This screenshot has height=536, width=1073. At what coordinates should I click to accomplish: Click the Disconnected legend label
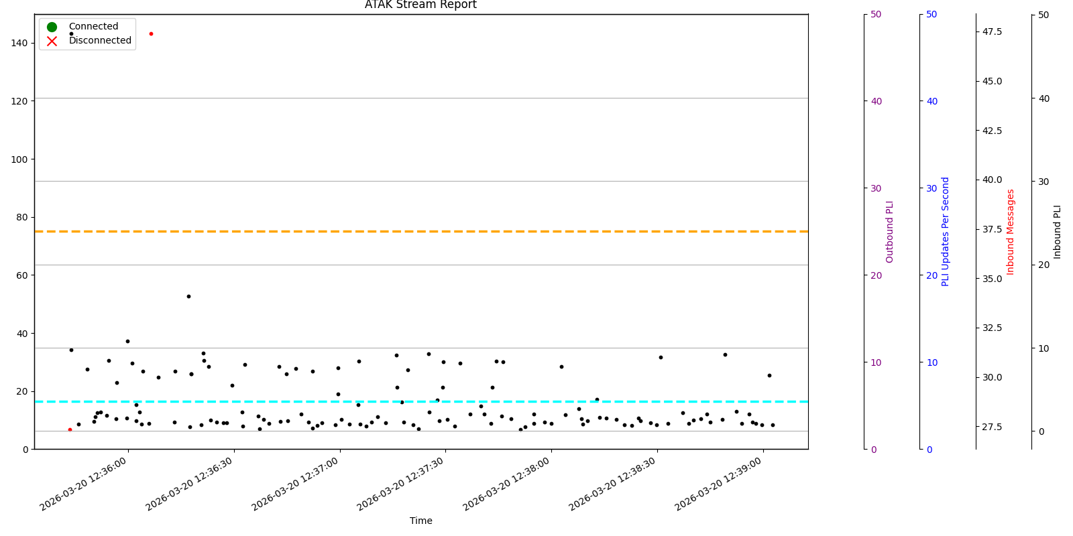100,41
